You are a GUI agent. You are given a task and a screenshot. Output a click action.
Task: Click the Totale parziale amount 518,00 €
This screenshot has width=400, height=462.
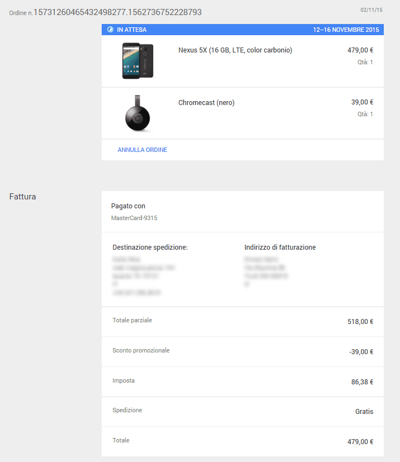tap(360, 321)
